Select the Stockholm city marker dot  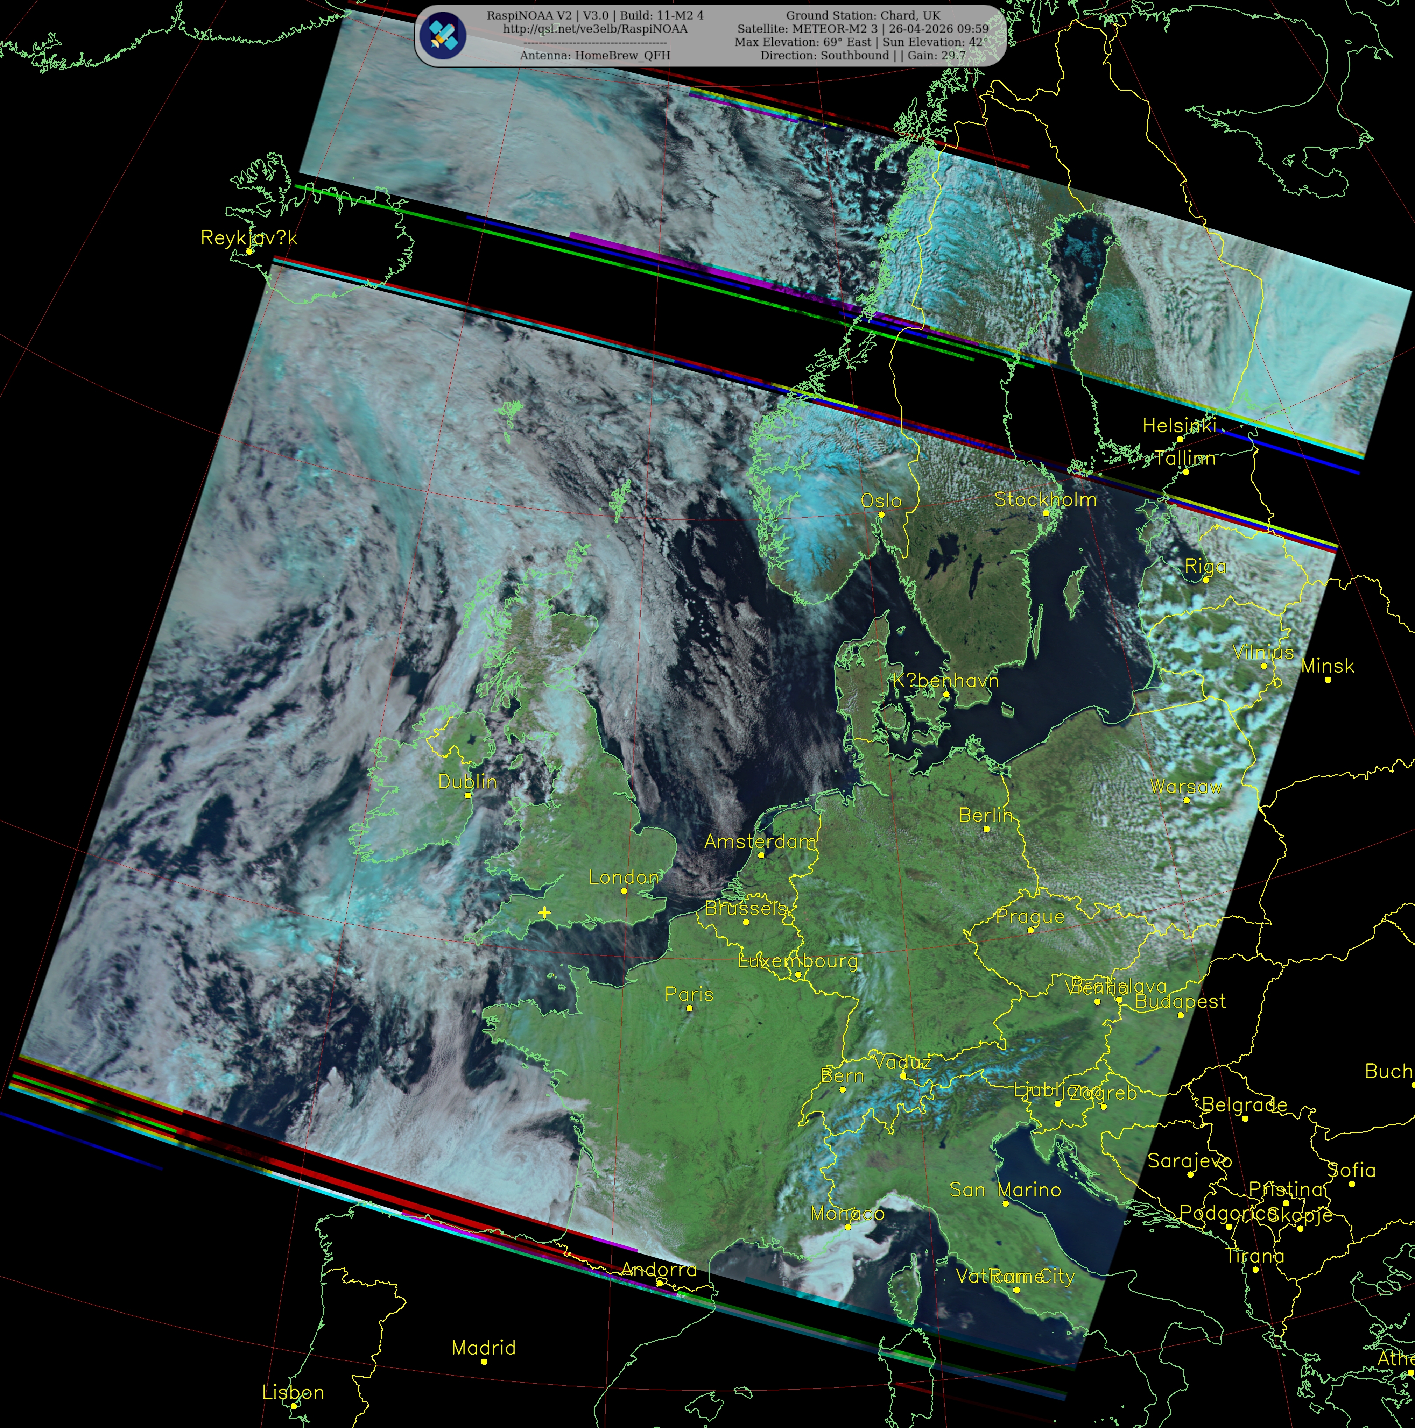point(1046,513)
